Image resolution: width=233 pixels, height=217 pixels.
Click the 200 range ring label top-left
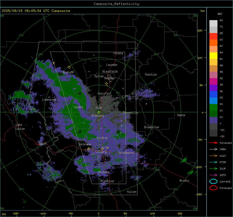click(x=21, y=35)
